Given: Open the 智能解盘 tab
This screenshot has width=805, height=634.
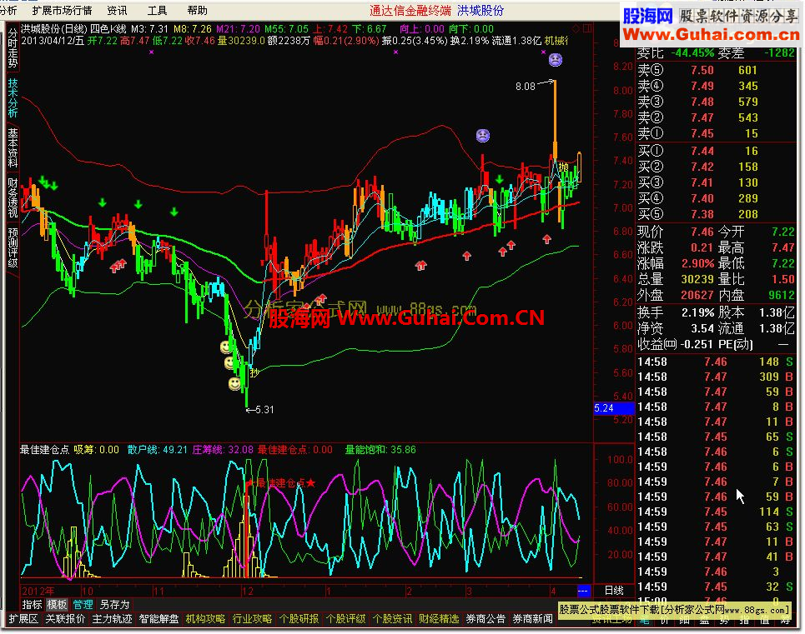Looking at the screenshot, I should point(158,619).
